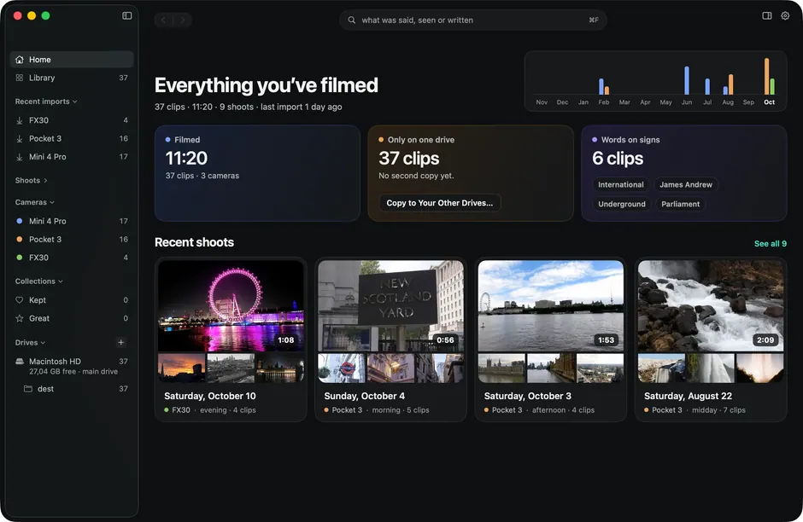Viewport: 803px width, 522px height.
Task: Open the Pocket 3 camera filter
Action: pos(72,240)
